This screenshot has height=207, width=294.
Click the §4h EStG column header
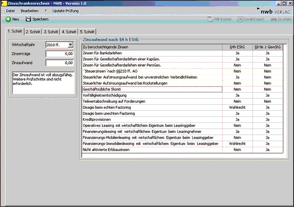click(237, 47)
